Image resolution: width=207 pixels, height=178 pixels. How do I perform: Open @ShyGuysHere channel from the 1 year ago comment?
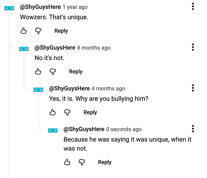click(40, 7)
